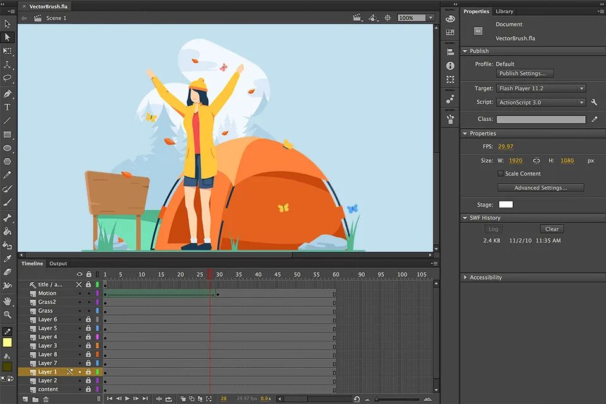Select the Lasso tool
The image size is (606, 404).
(8, 78)
